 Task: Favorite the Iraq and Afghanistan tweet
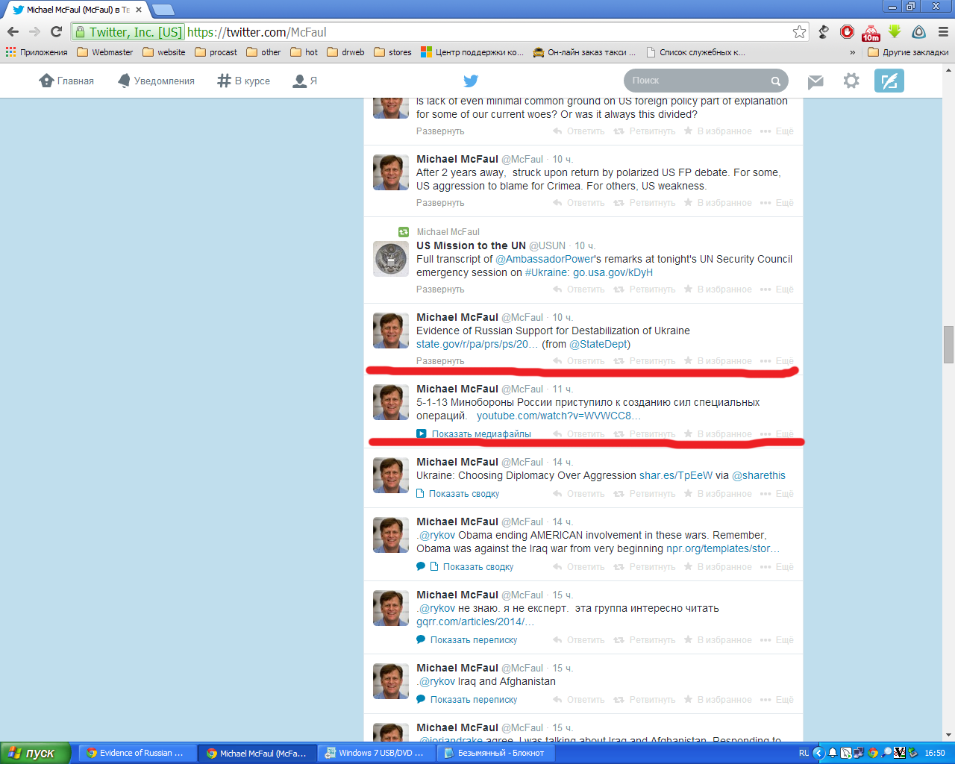click(718, 700)
